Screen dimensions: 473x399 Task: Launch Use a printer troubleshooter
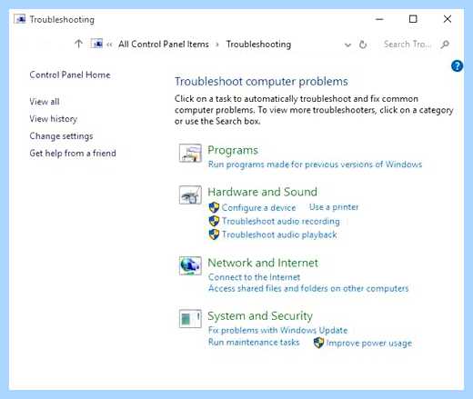click(334, 207)
